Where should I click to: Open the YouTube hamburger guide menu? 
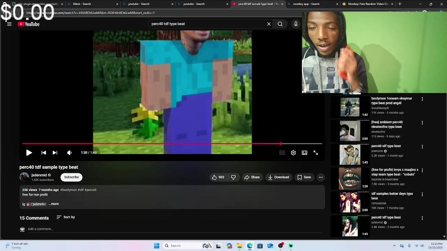pyautogui.click(x=9, y=24)
